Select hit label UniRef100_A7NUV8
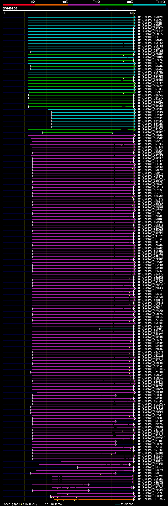Image resolution: width=168 pixels, height=506 pixels. [151, 484]
